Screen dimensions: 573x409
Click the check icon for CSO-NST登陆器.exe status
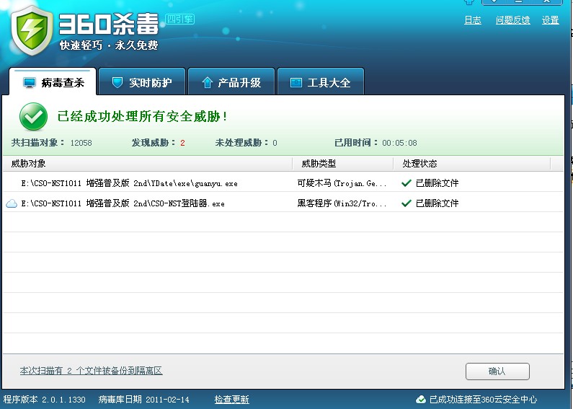407,203
